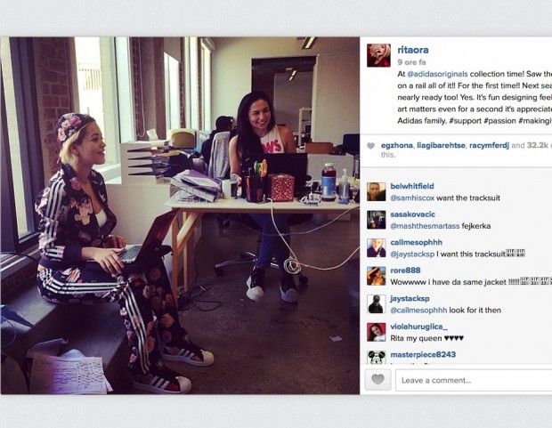This screenshot has height=428, width=552.
Task: Follow the @adidasoriginals mention link
Action: (437, 74)
